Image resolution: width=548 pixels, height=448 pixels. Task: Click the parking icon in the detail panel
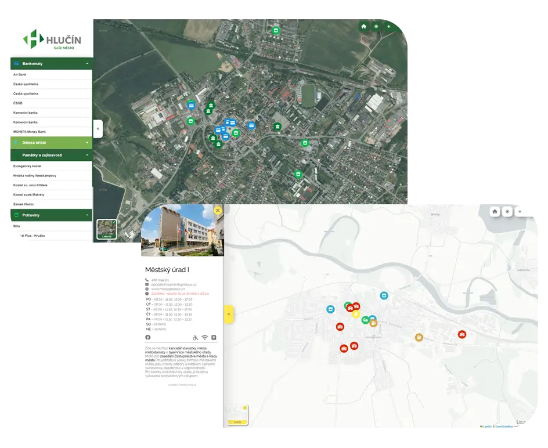214,338
